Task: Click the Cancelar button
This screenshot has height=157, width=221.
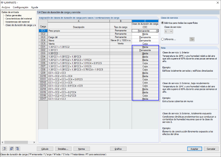Action: (x=211, y=149)
